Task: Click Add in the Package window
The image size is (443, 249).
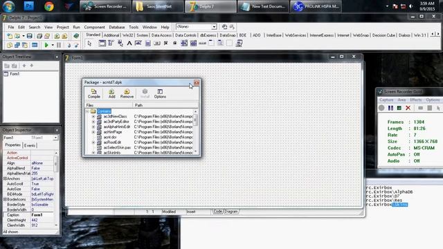Action: click(111, 93)
